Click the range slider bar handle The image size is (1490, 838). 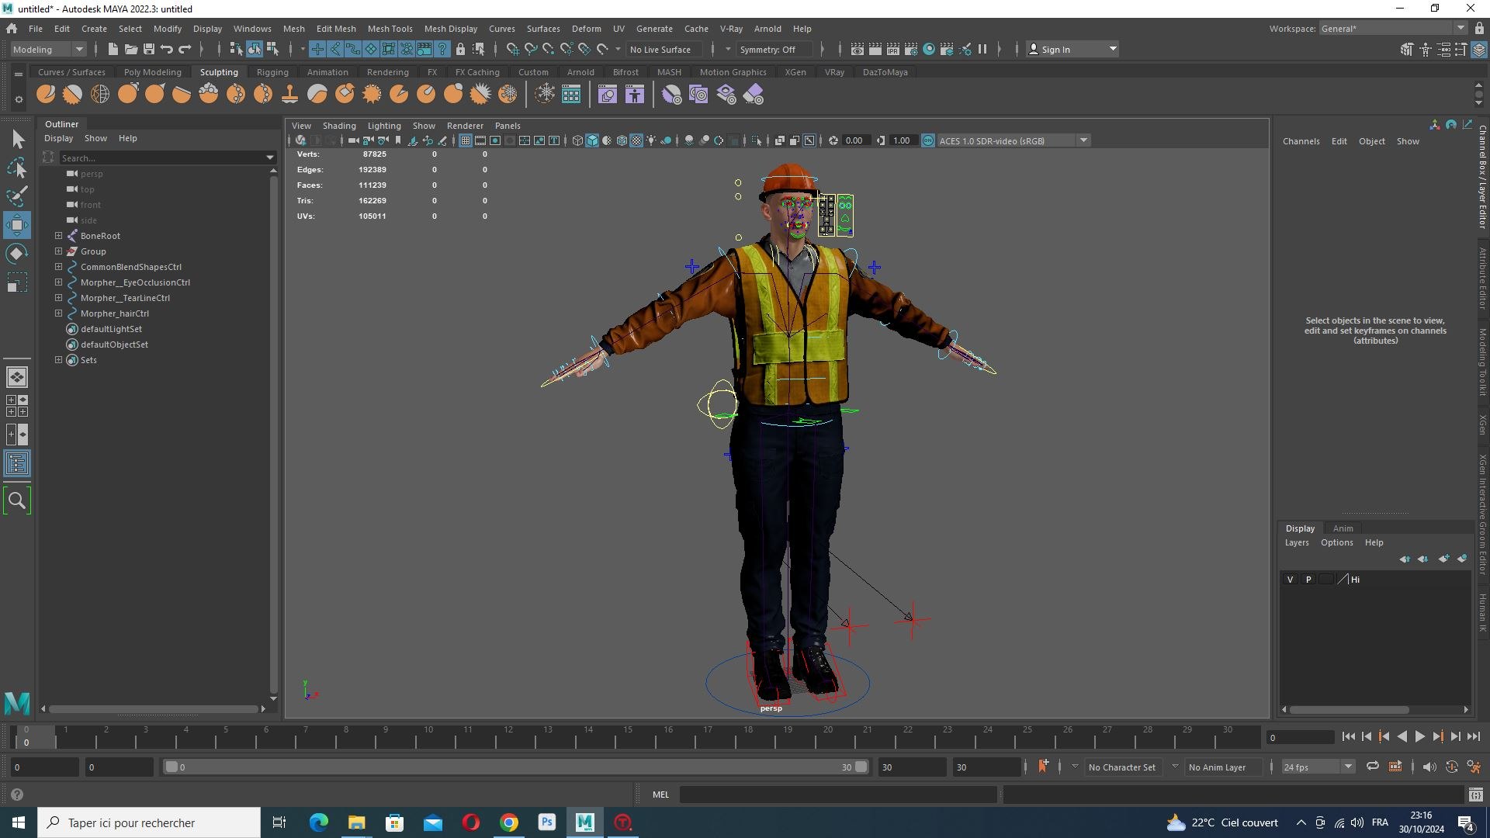[515, 767]
